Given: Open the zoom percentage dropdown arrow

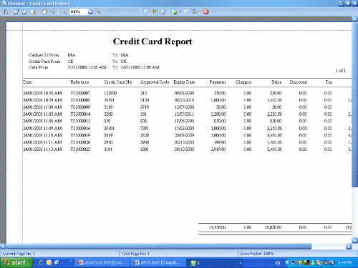Looking at the screenshot, I should (x=90, y=11).
